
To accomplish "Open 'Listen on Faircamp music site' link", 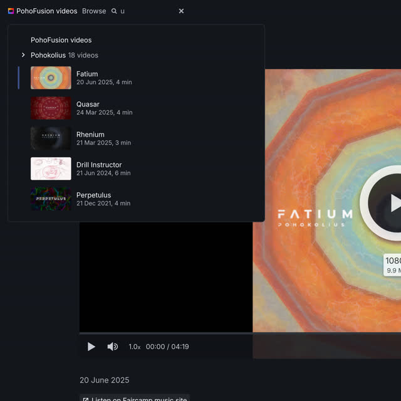I will [x=135, y=398].
